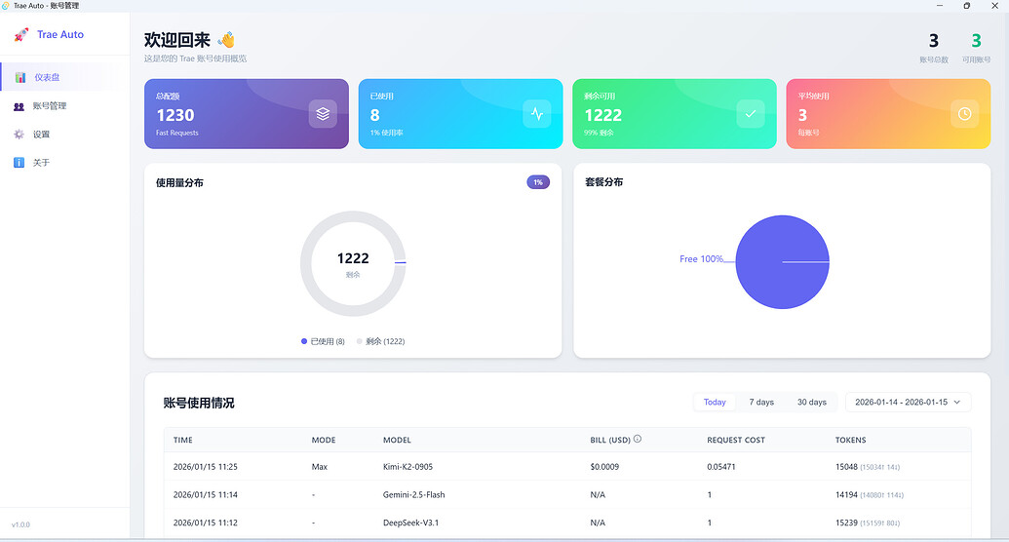Click the Trae Auto rocket logo
The image size is (1009, 542).
point(21,35)
